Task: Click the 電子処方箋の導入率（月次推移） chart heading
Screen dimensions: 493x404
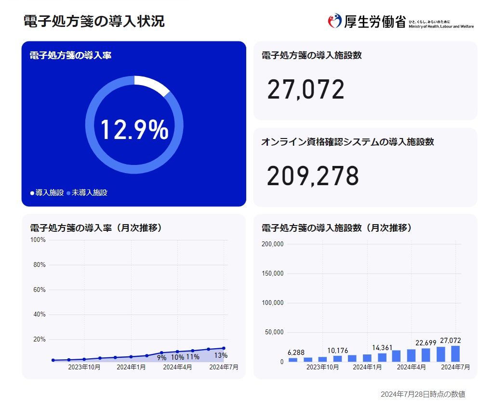Action: pos(95,228)
